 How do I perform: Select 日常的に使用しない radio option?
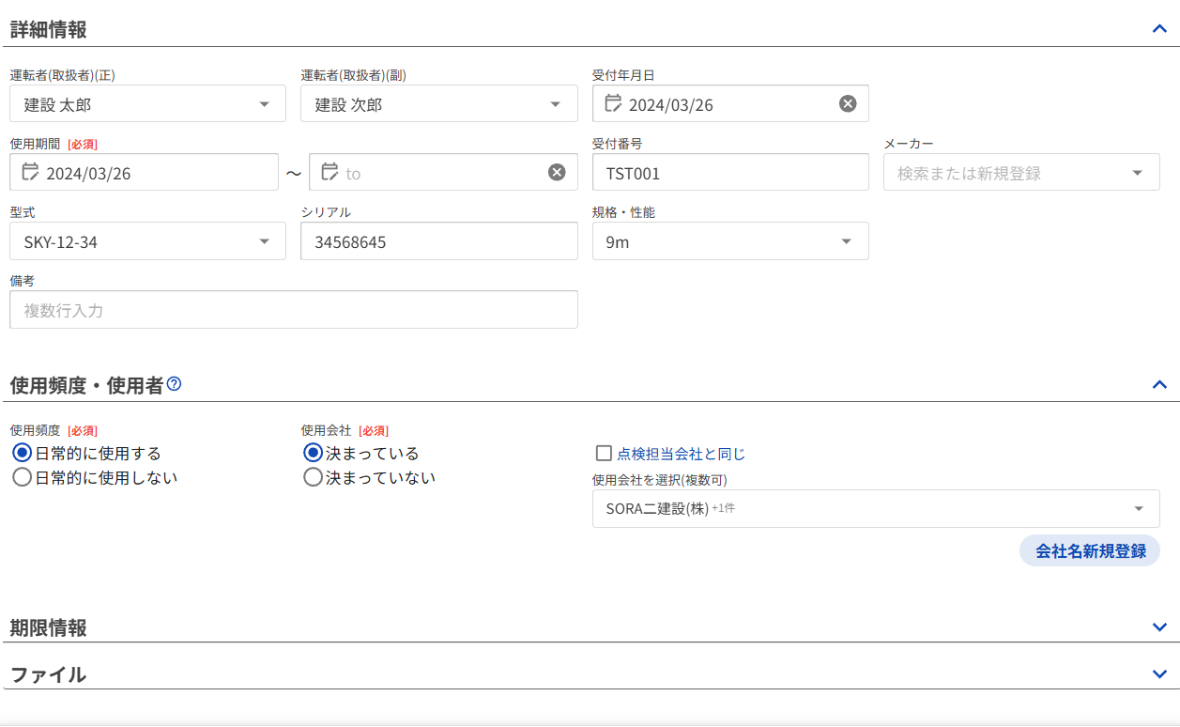tap(23, 477)
